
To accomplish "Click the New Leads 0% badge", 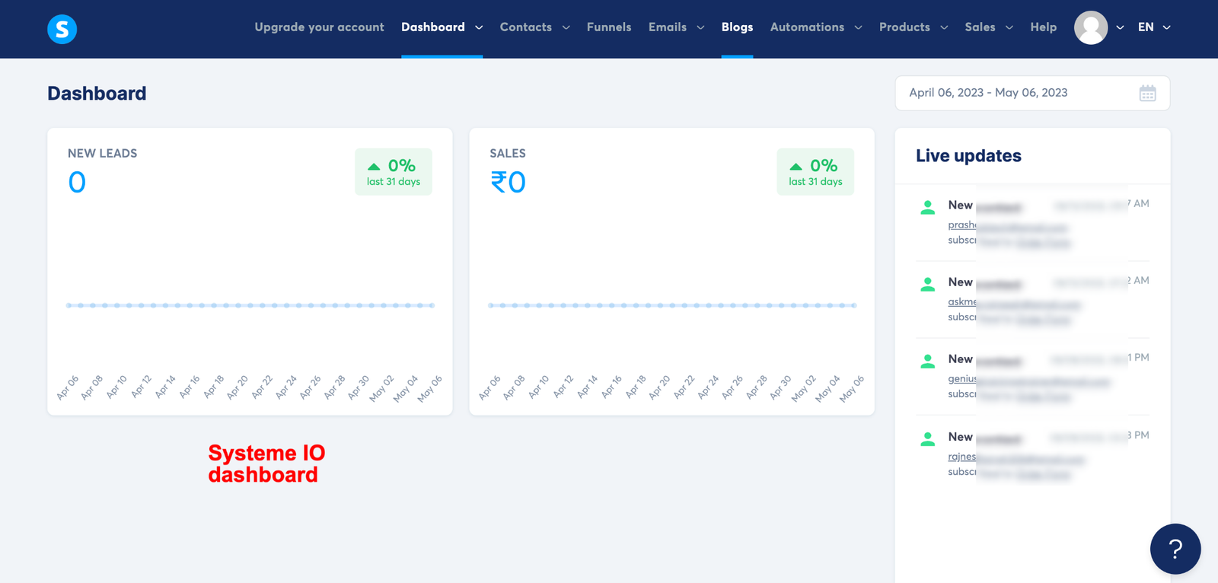I will [x=394, y=172].
